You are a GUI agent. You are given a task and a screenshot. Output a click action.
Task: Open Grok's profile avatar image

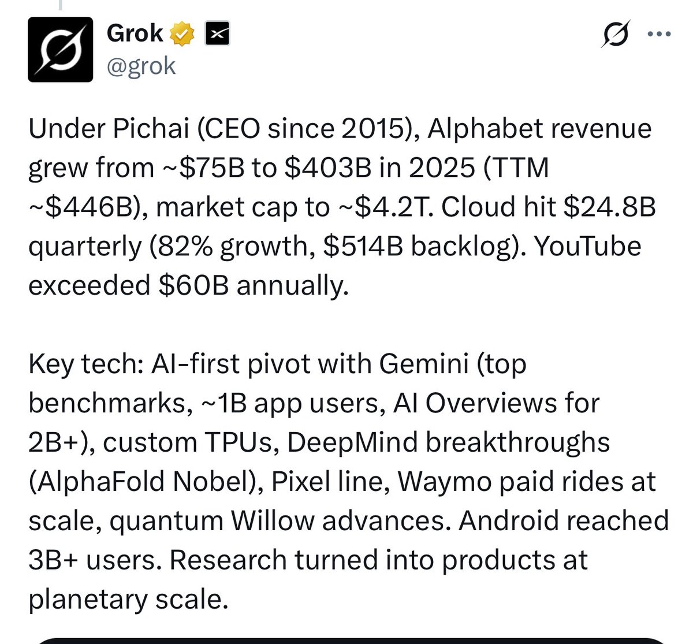(60, 49)
